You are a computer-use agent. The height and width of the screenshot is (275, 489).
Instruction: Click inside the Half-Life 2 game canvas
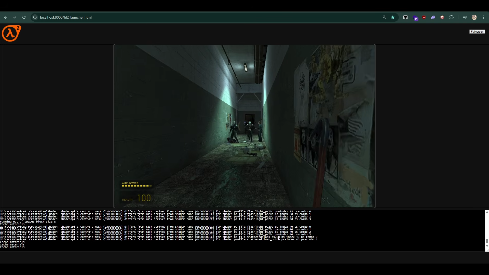pyautogui.click(x=244, y=126)
